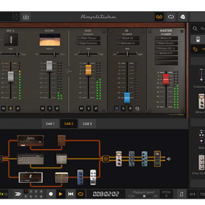Viewport: 205px width, 205px height.
Task: Click the 4/4 time signature button
Action: (193, 194)
